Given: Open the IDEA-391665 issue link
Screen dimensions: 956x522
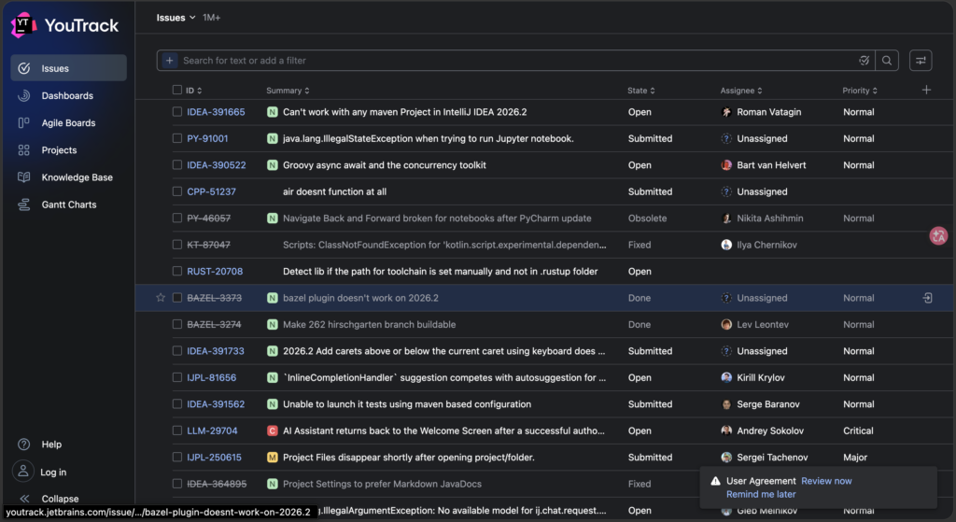Looking at the screenshot, I should point(216,112).
